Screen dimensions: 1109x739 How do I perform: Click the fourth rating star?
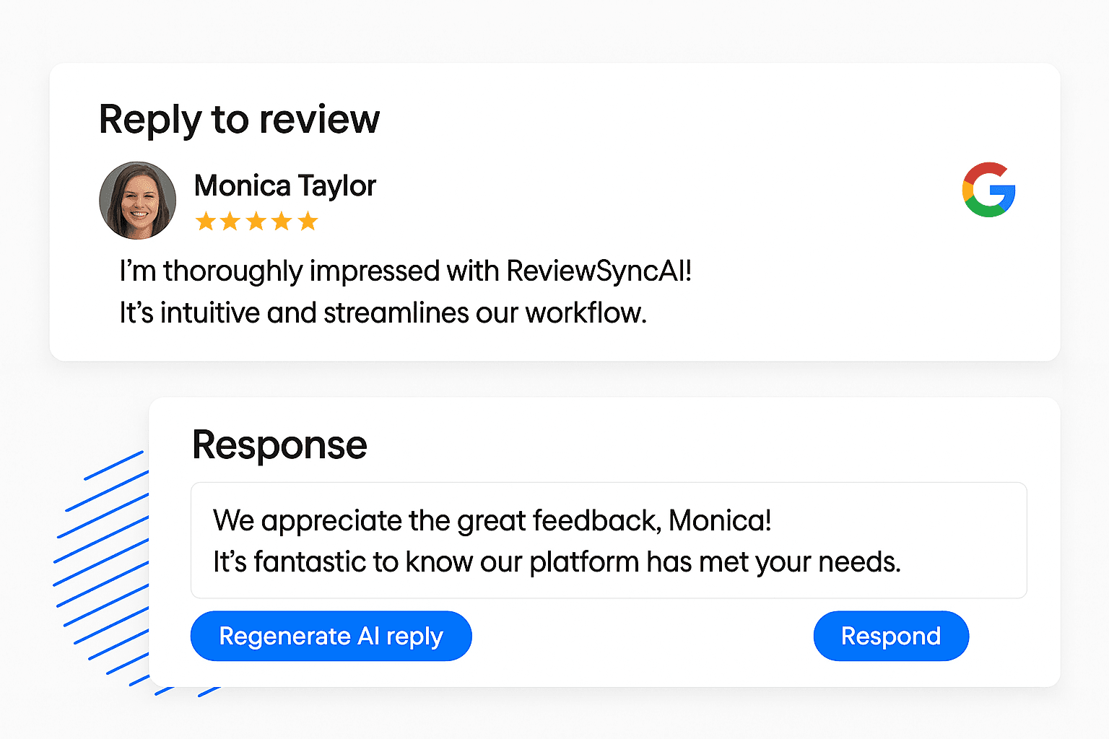coord(282,221)
